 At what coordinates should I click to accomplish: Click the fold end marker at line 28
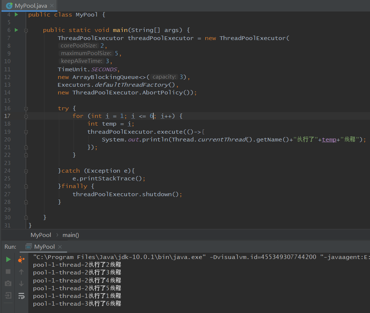(26, 202)
